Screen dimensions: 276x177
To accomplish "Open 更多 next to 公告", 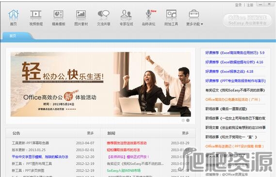I will point(90,133).
